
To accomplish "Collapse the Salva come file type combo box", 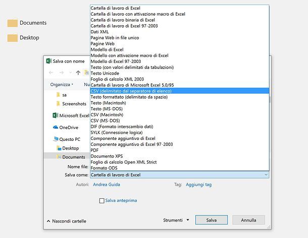I will click(x=266, y=175).
